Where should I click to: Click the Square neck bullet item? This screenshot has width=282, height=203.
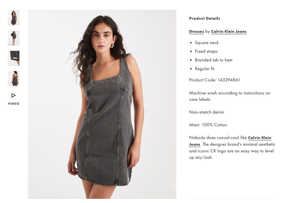click(207, 43)
